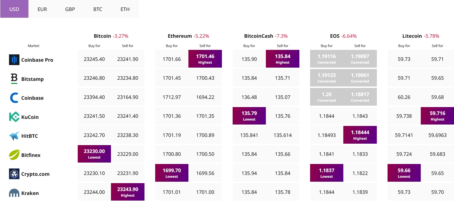
Task: Click HitBTC highest EOS sell price 1.18444
Action: point(360,135)
